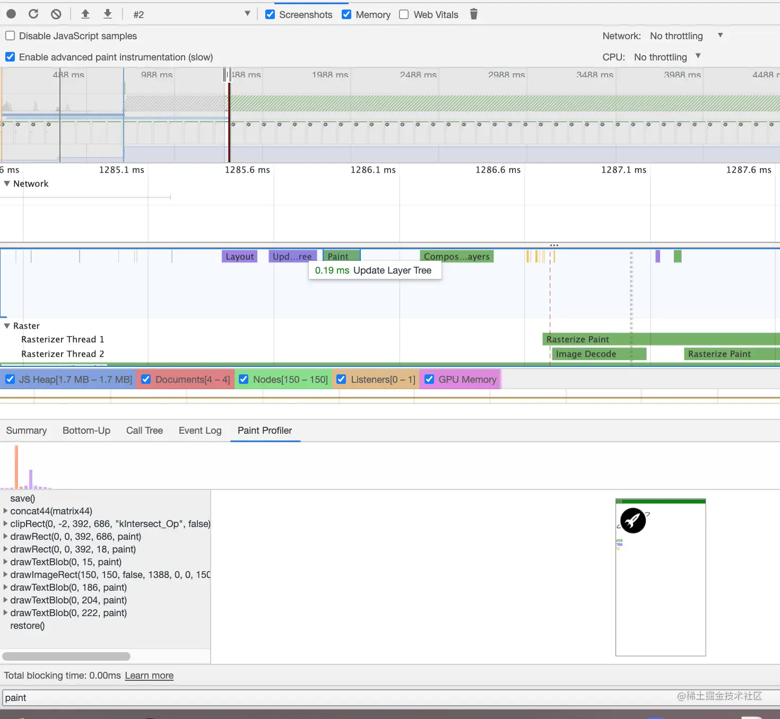This screenshot has width=780, height=719.
Task: Expand drawTextBlob(0, 204, paint)
Action: click(5, 600)
